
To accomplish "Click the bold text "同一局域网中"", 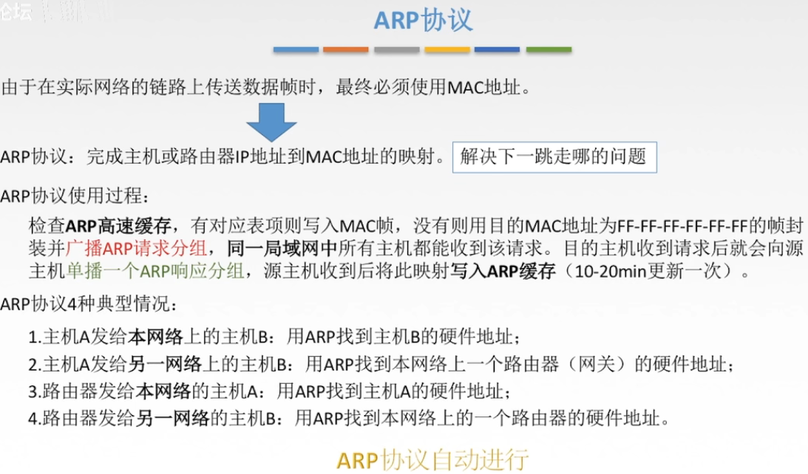I will pyautogui.click(x=282, y=248).
